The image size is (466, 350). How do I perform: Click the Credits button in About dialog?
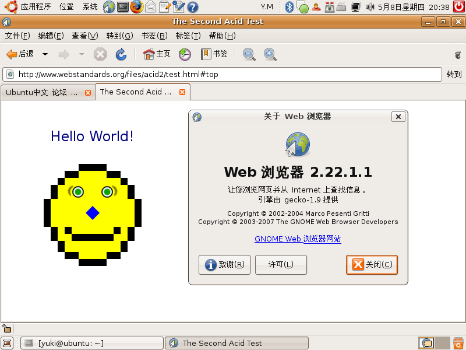(224, 265)
